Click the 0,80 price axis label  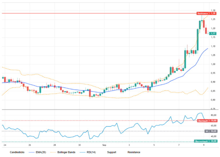pyautogui.click(x=213, y=100)
